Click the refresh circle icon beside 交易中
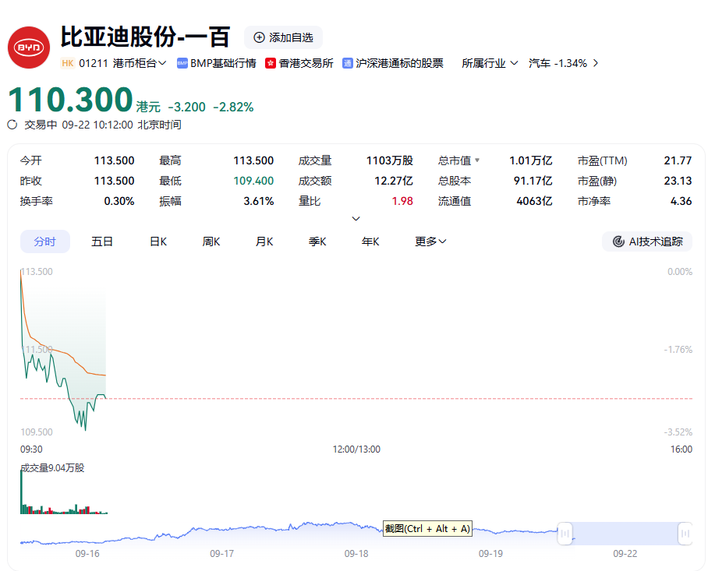 pyautogui.click(x=12, y=125)
